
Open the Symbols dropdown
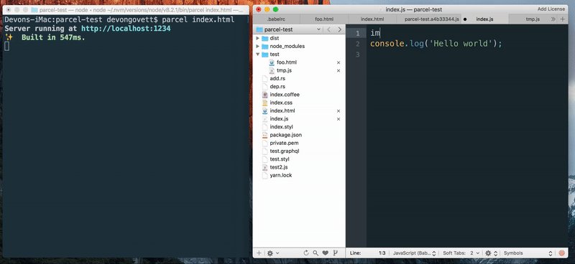pos(528,253)
